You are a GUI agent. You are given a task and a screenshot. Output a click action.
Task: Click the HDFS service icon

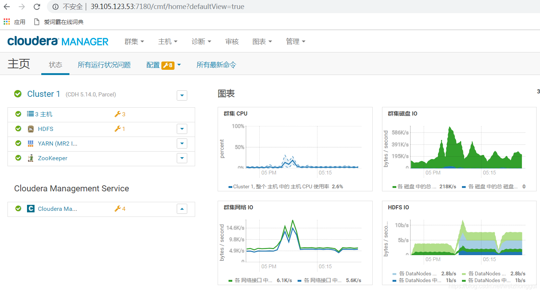31,129
